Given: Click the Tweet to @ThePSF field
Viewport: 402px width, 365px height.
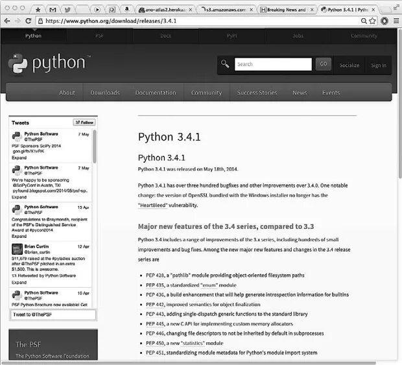Looking at the screenshot, I should click(53, 314).
